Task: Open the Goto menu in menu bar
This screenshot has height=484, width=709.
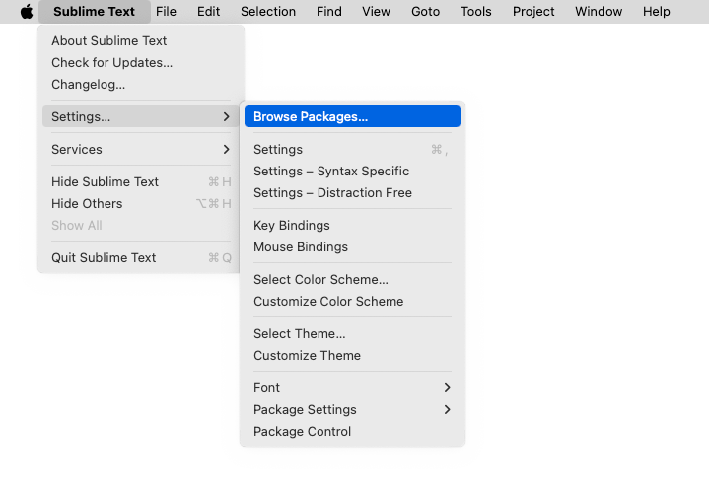Action: tap(425, 11)
